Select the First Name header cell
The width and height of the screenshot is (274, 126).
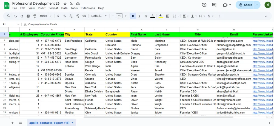pos(142,35)
